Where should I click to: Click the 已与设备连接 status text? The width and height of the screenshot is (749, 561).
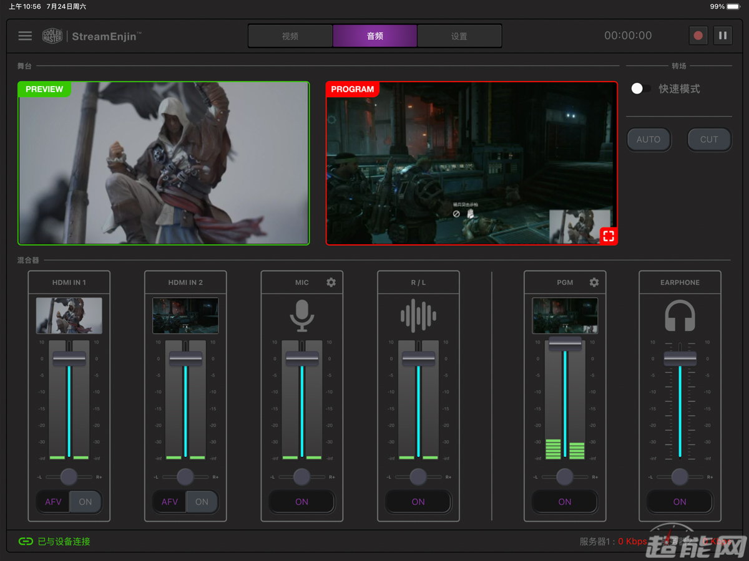[64, 542]
